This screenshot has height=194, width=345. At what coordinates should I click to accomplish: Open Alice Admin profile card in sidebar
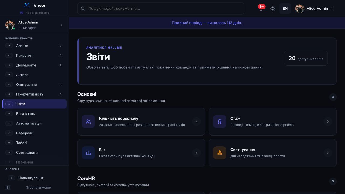pos(34,25)
